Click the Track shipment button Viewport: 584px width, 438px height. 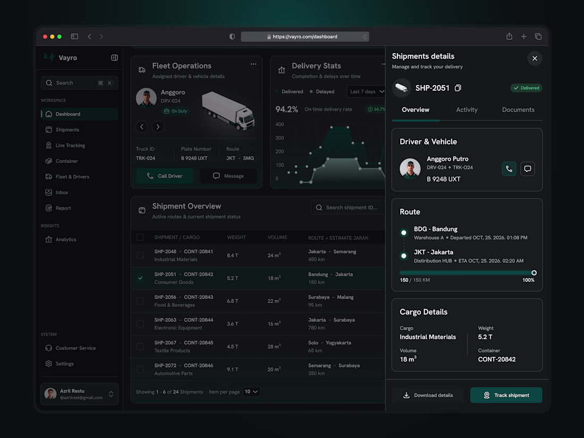click(506, 395)
